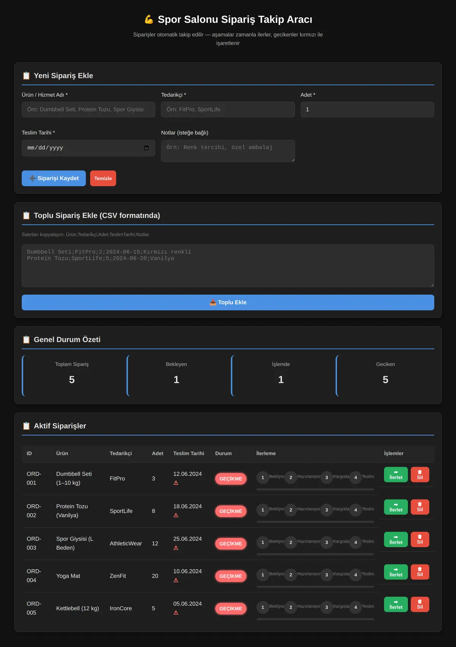Open the calendar picker in Teslim Tarihi

(146, 148)
